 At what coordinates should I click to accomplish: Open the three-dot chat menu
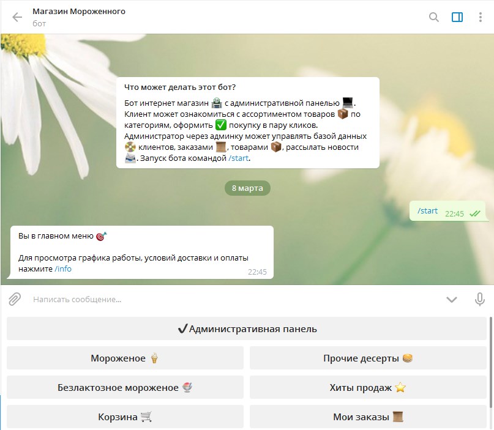[480, 17]
